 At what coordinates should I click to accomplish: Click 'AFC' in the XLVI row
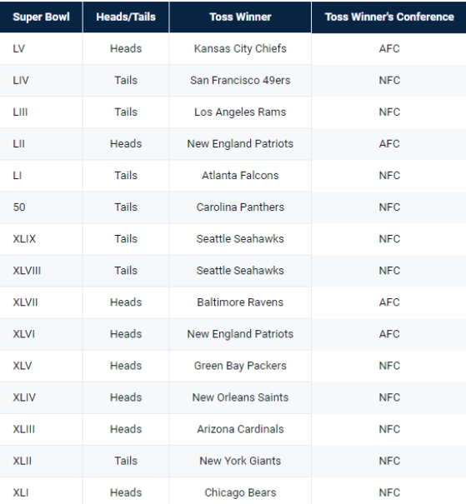click(389, 334)
